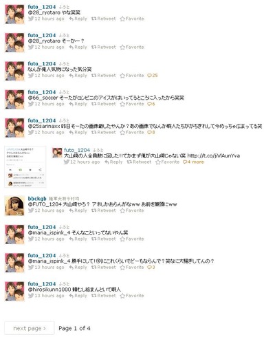Open futo_1204 username on the top tweet
This screenshot has height=337, width=275.
pos(42,7)
